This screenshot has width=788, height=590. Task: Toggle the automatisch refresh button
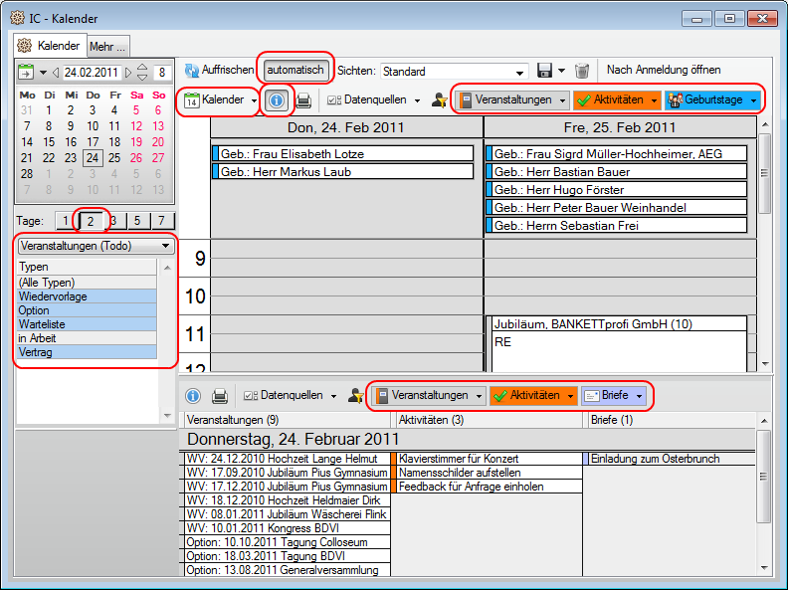tap(295, 70)
